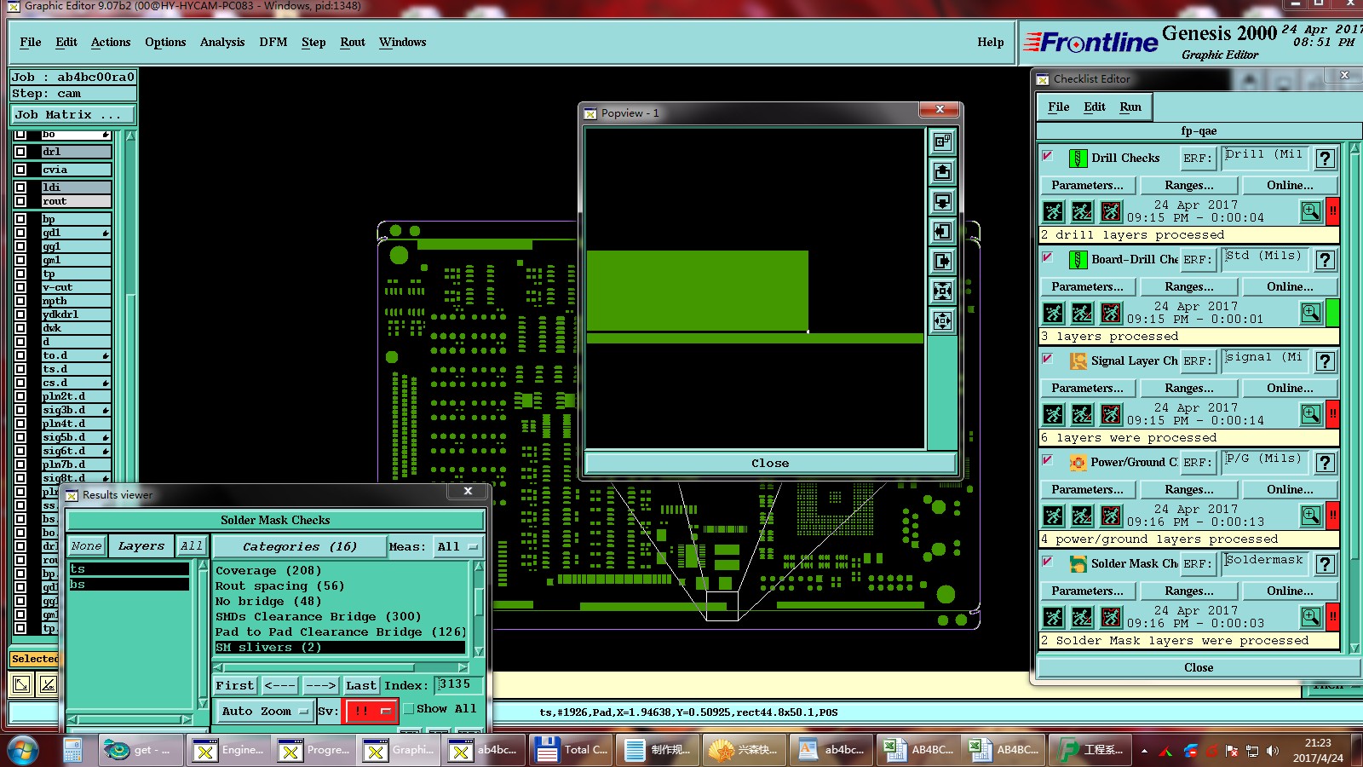1363x767 pixels.
Task: Click First button in Results viewer
Action: point(235,685)
